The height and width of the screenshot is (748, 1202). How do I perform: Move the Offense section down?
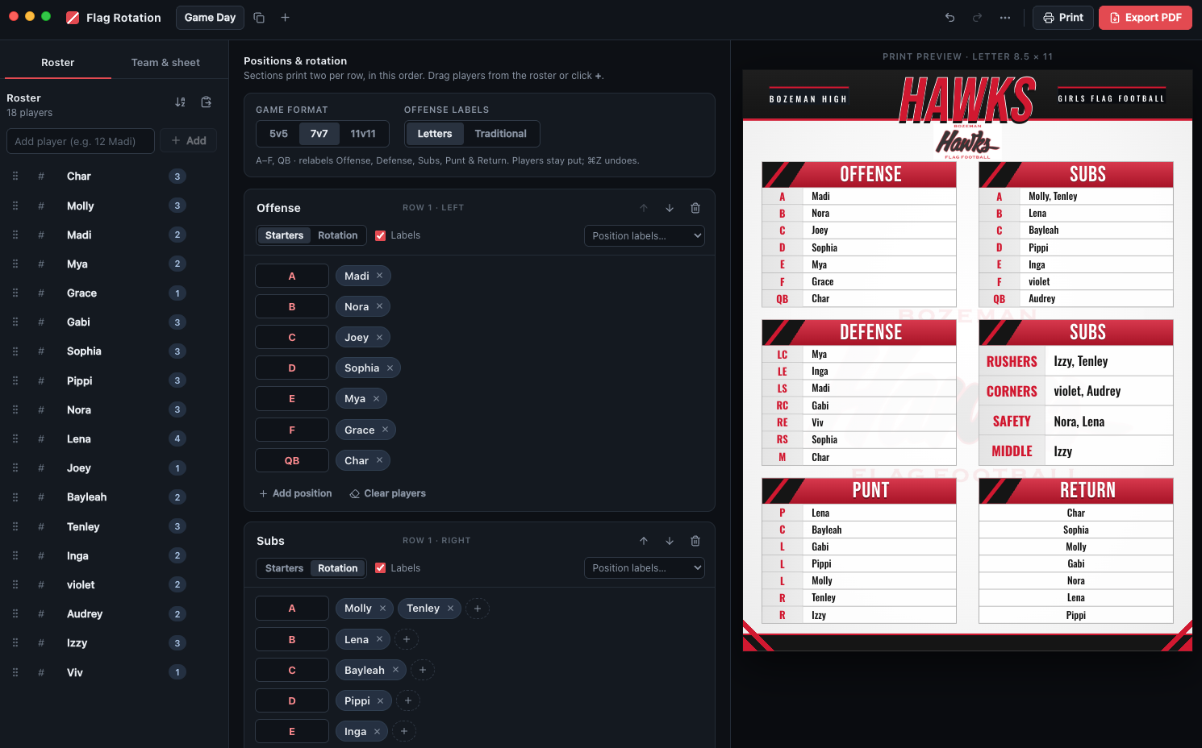coord(670,208)
